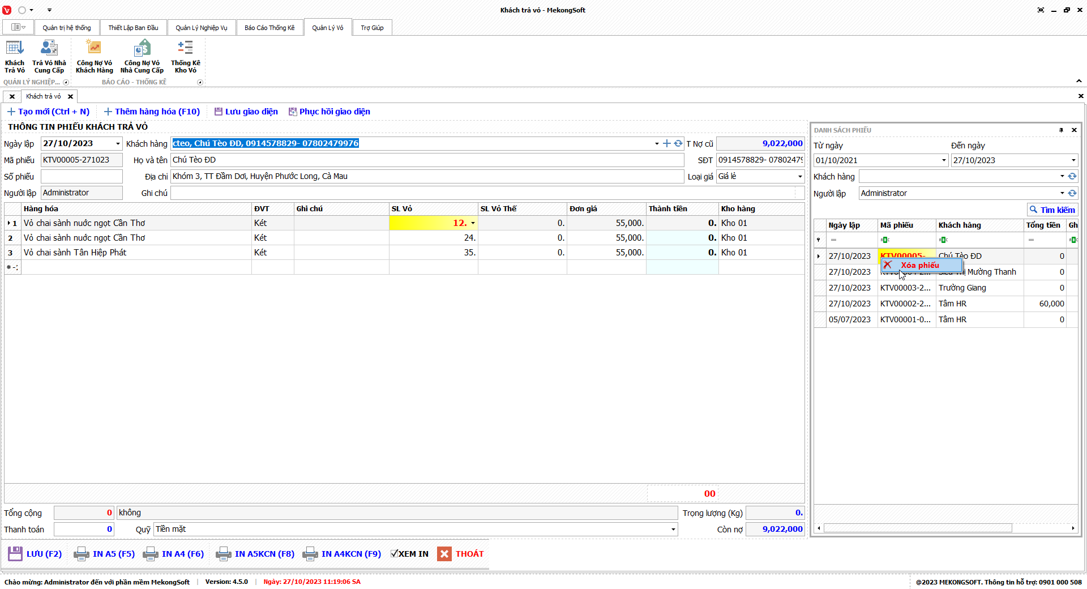Click the Ghi chú input field
The image size is (1087, 589).
click(482, 193)
